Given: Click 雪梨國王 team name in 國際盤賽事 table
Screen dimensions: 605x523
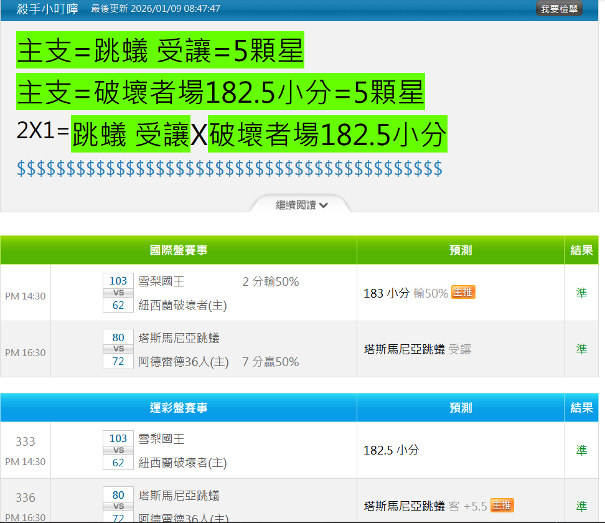Looking at the screenshot, I should click(161, 281).
